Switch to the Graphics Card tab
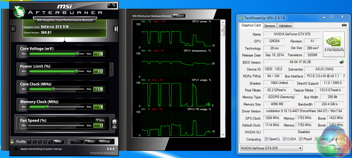The width and height of the screenshot is (352, 158). (251, 25)
